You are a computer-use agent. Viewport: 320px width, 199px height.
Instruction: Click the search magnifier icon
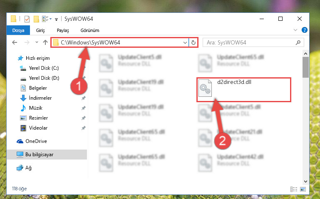point(298,42)
